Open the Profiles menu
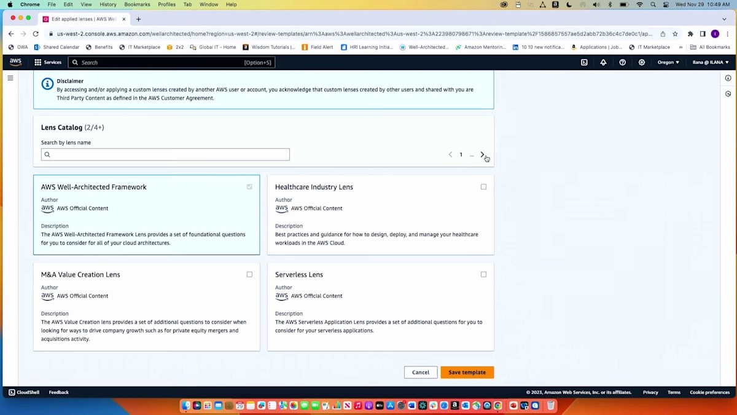 [166, 4]
